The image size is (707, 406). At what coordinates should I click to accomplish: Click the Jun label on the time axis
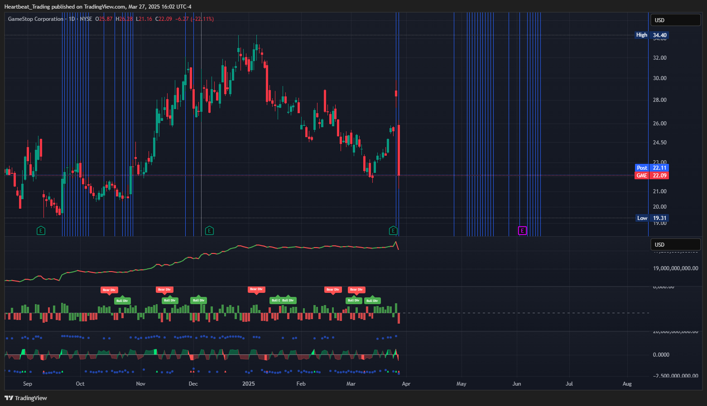tap(517, 384)
